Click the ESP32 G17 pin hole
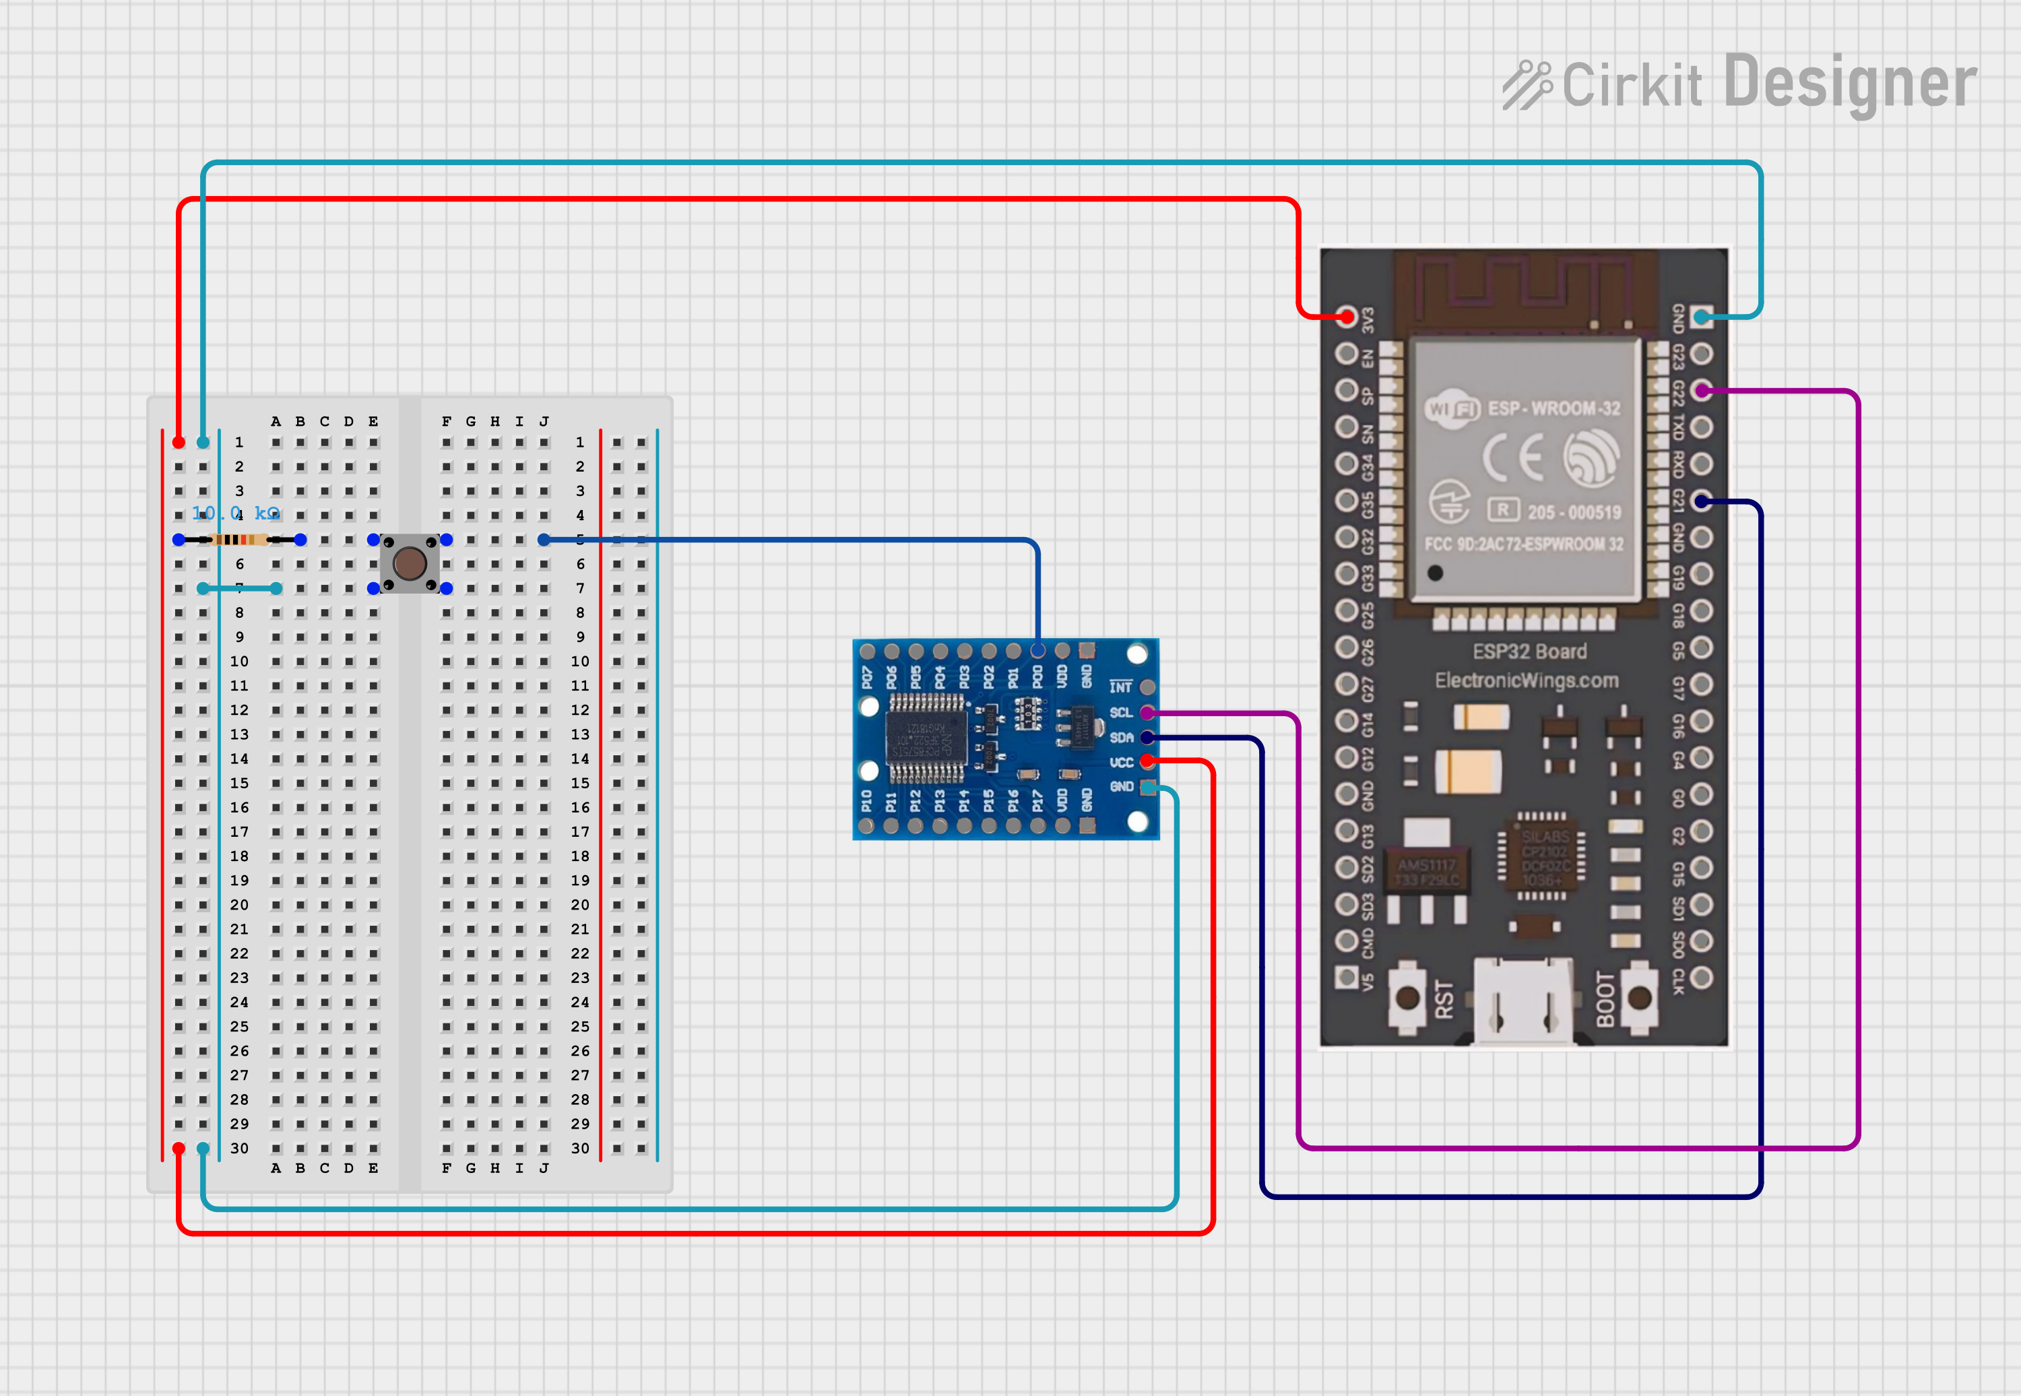The height and width of the screenshot is (1396, 2021). (1702, 684)
